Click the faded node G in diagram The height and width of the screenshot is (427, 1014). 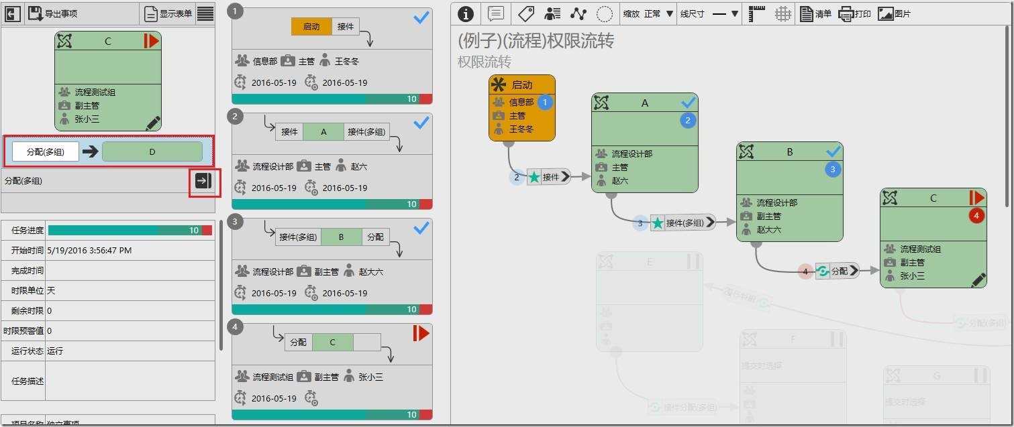pos(937,395)
